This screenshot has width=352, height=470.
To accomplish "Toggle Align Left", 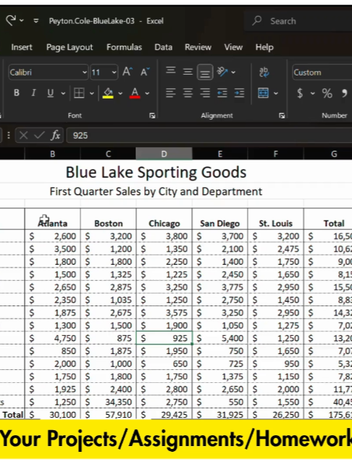I will point(171,93).
